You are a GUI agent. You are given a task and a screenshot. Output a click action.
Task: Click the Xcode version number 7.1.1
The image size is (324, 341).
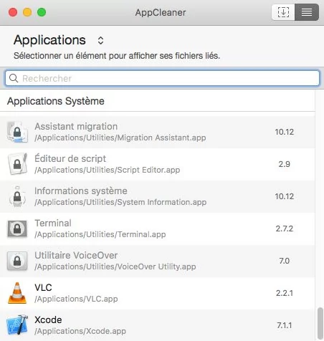[x=285, y=325]
